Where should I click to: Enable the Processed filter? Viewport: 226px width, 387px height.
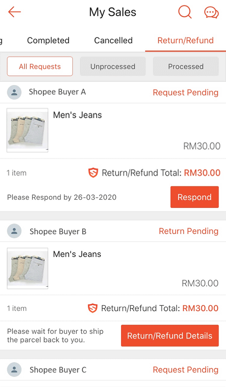click(x=186, y=66)
